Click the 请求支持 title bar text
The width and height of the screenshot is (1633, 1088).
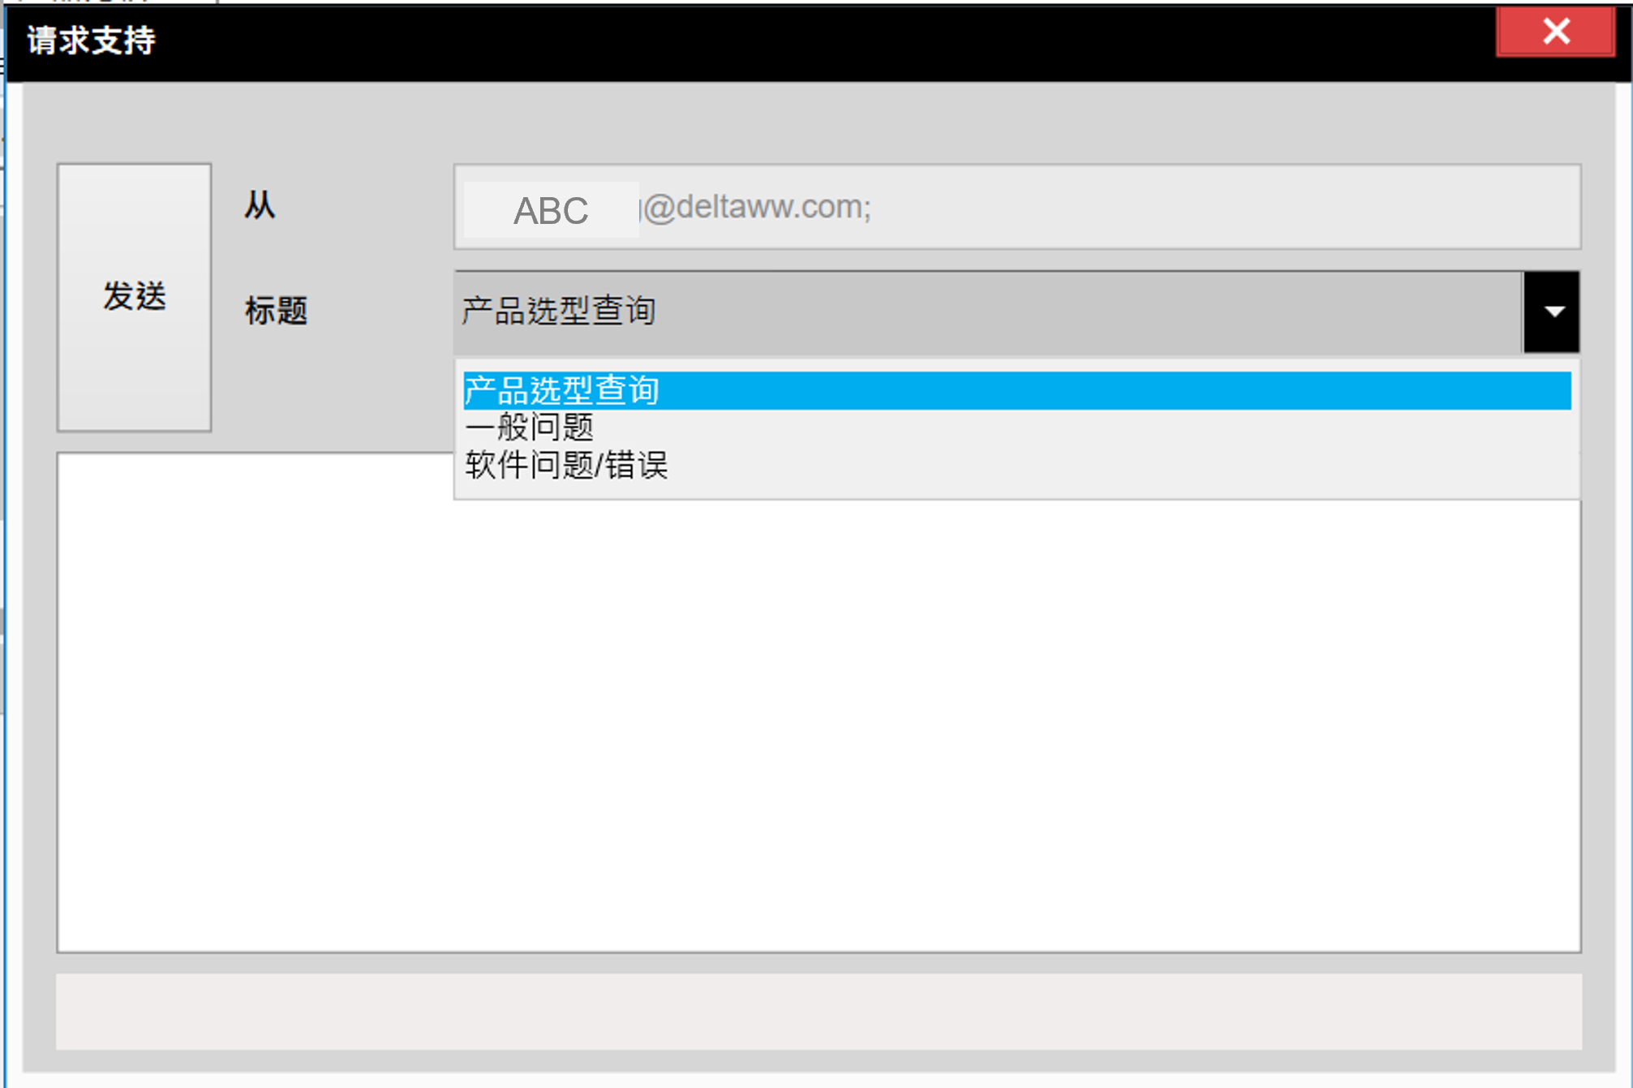coord(91,41)
